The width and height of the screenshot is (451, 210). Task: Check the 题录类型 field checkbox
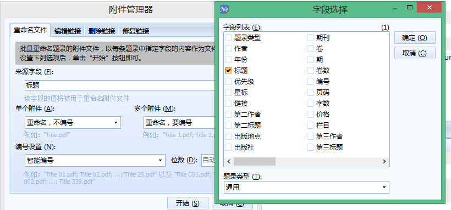coord(228,38)
